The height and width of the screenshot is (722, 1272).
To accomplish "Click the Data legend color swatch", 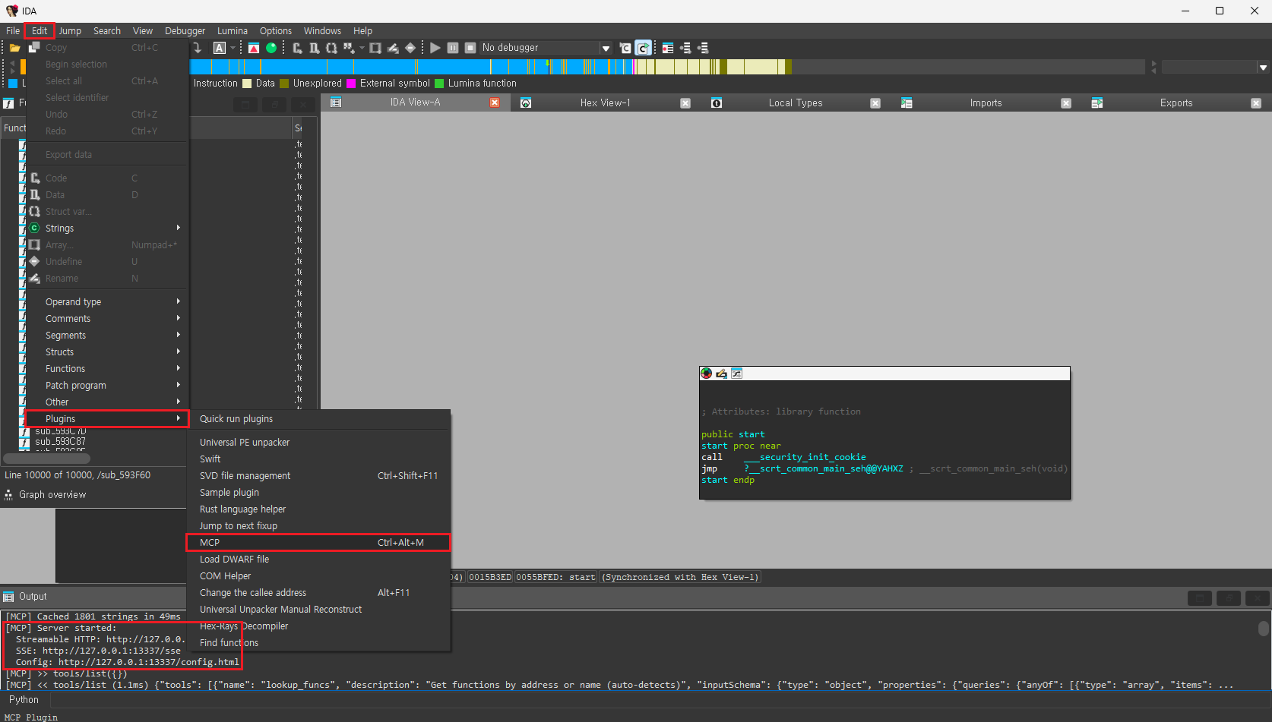I will [x=247, y=84].
